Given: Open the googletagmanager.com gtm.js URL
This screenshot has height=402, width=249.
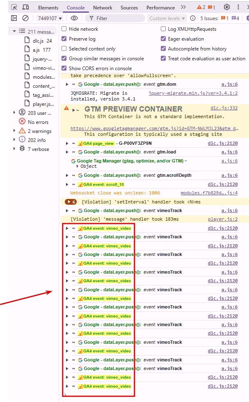Looking at the screenshot, I should (x=155, y=128).
